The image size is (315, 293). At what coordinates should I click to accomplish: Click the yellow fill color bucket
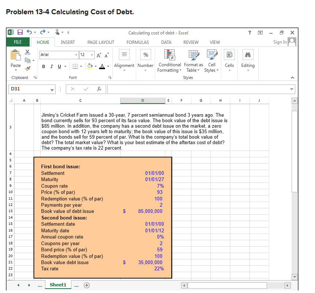coord(90,66)
